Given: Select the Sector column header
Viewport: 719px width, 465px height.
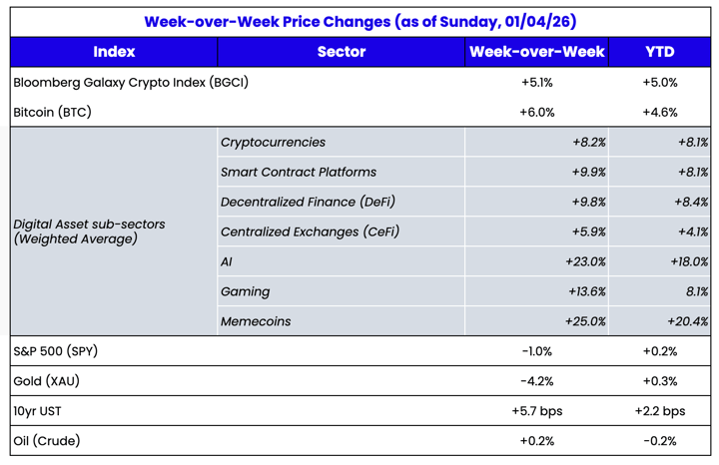Looking at the screenshot, I should [342, 52].
